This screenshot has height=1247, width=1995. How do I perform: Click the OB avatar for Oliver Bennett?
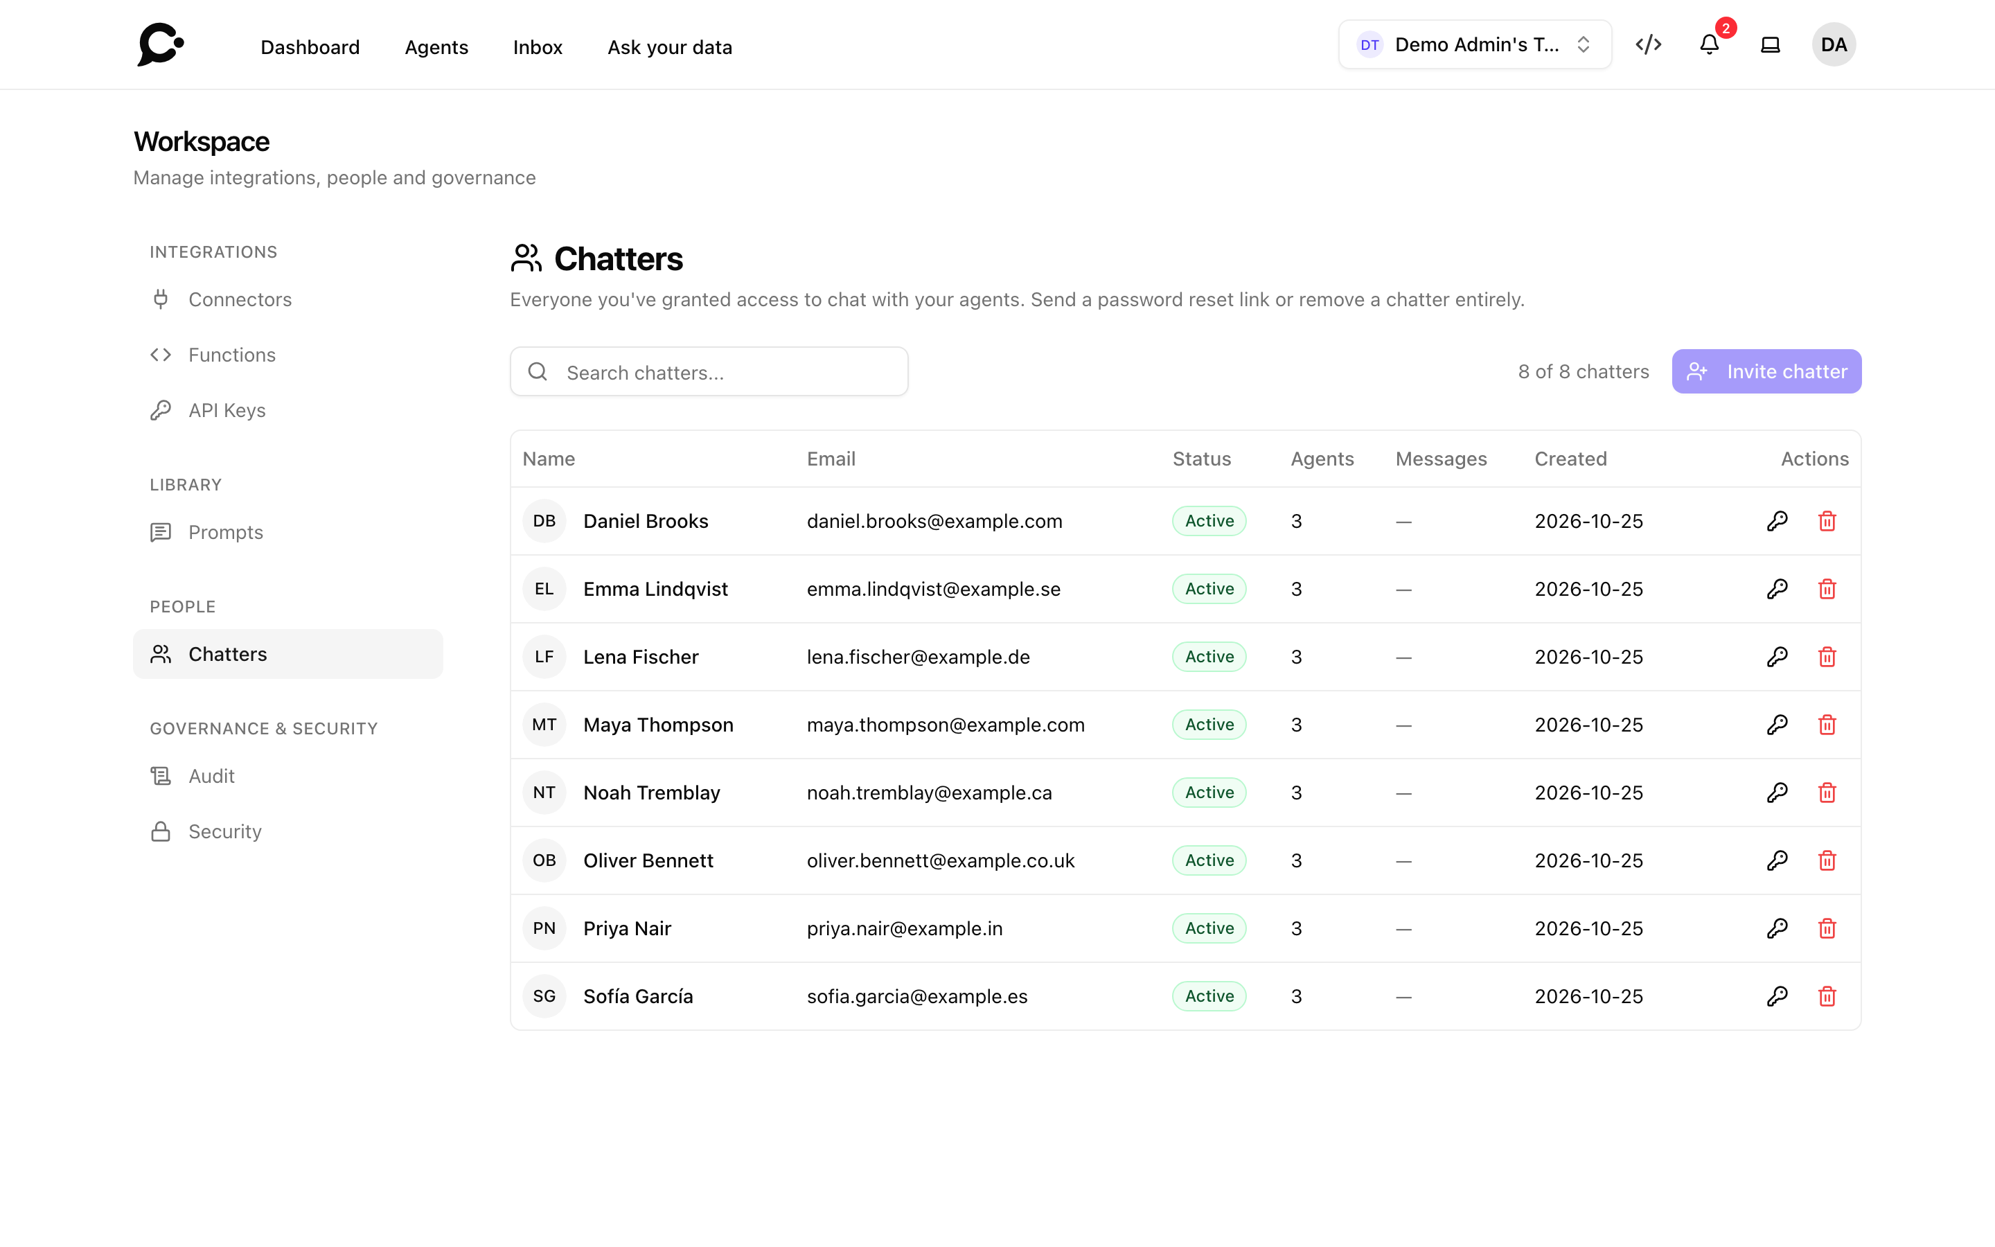(544, 860)
